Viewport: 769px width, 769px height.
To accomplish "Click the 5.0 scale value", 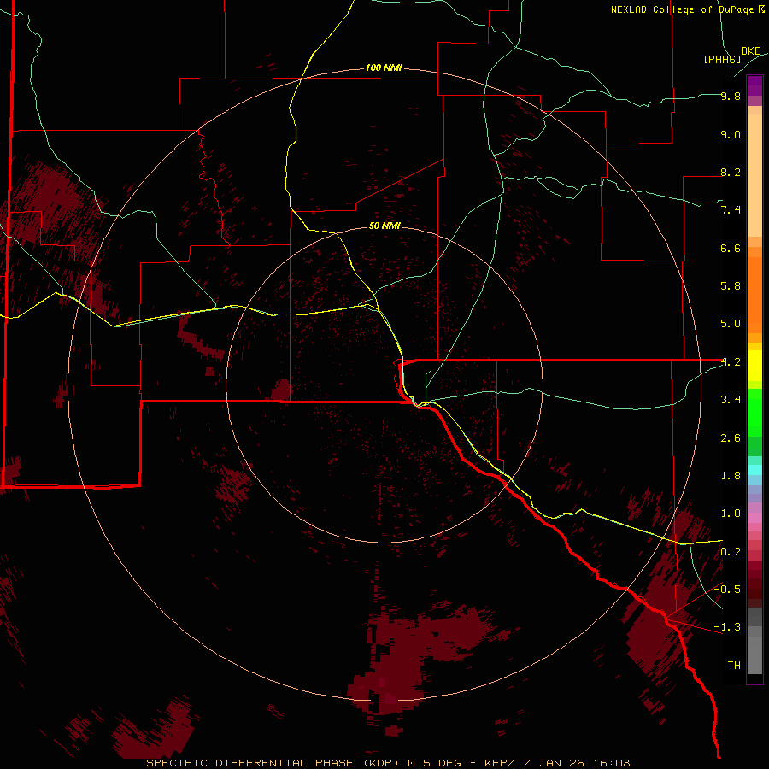I will [x=731, y=324].
